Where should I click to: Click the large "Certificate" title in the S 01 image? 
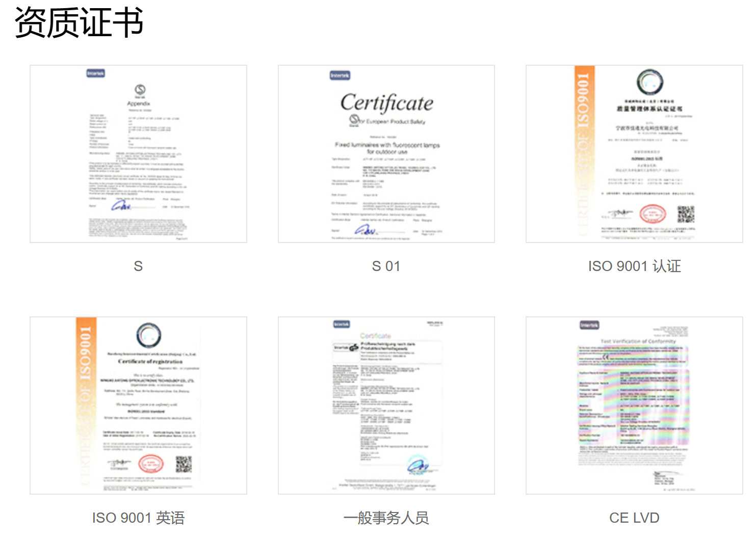386,103
